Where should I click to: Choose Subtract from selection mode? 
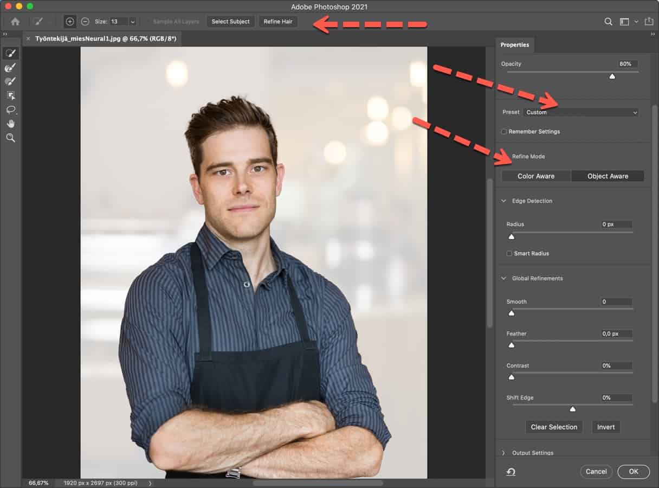click(85, 22)
